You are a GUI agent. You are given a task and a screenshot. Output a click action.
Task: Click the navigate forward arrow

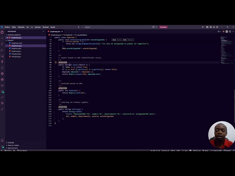(82, 27)
